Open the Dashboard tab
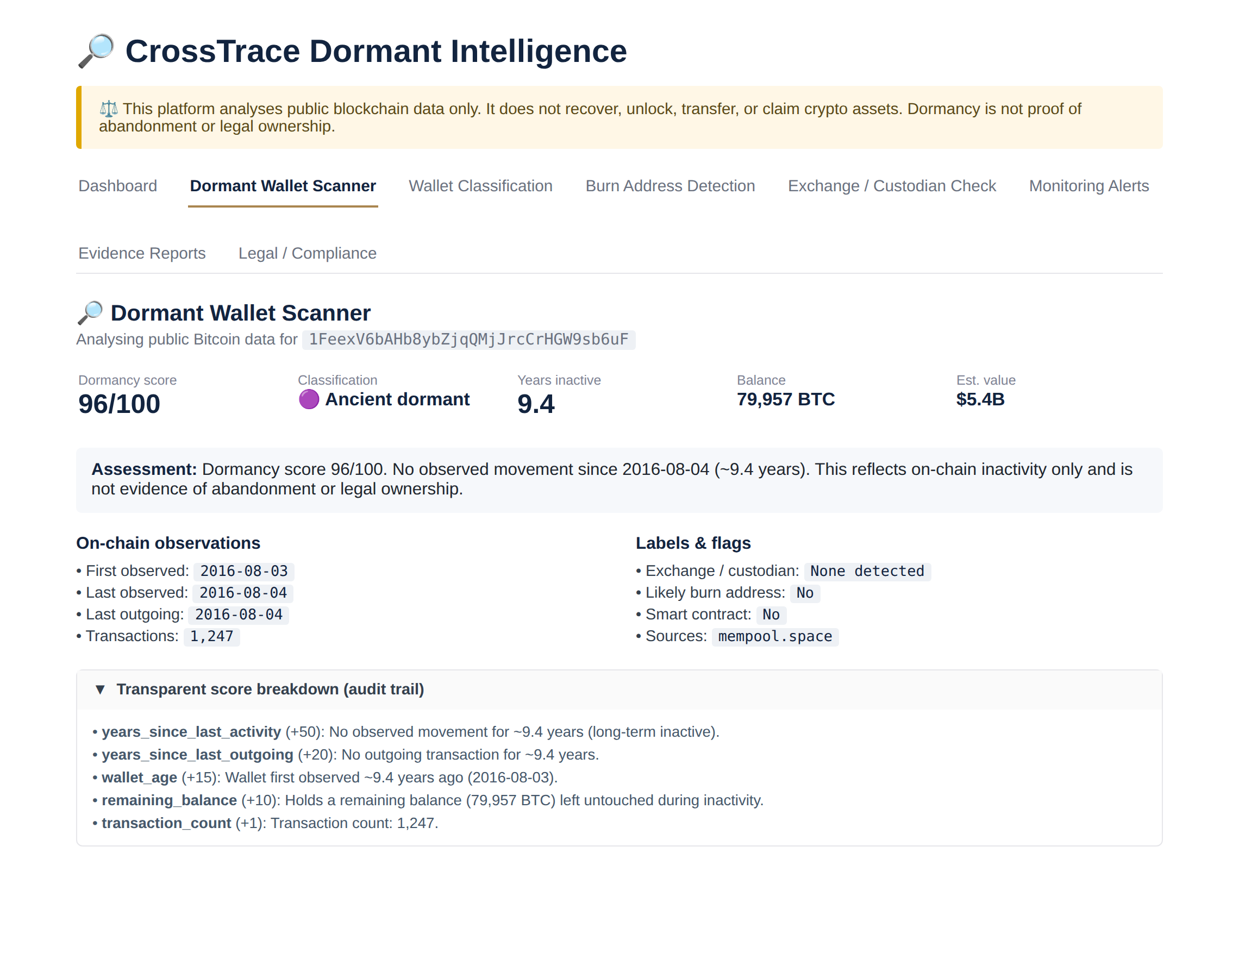This screenshot has height=978, width=1239. click(x=117, y=186)
